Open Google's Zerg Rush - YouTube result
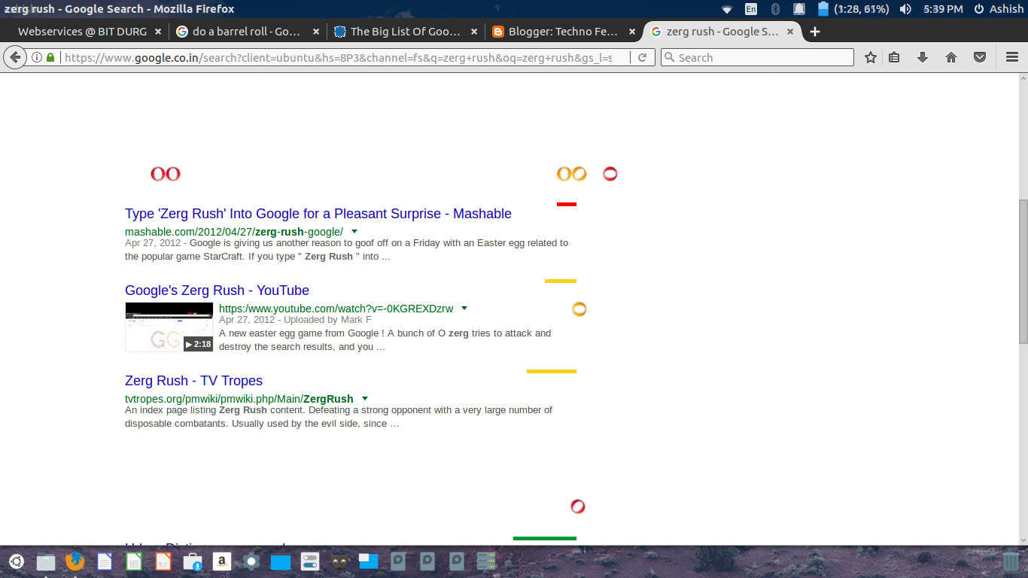Image resolution: width=1028 pixels, height=578 pixels. point(217,291)
